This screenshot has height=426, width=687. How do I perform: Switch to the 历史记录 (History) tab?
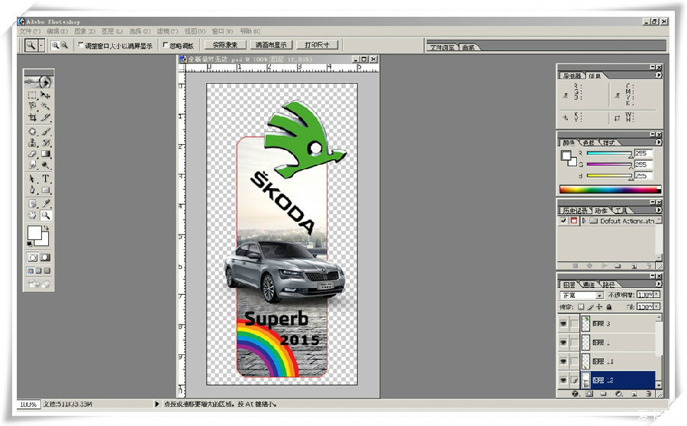click(574, 210)
